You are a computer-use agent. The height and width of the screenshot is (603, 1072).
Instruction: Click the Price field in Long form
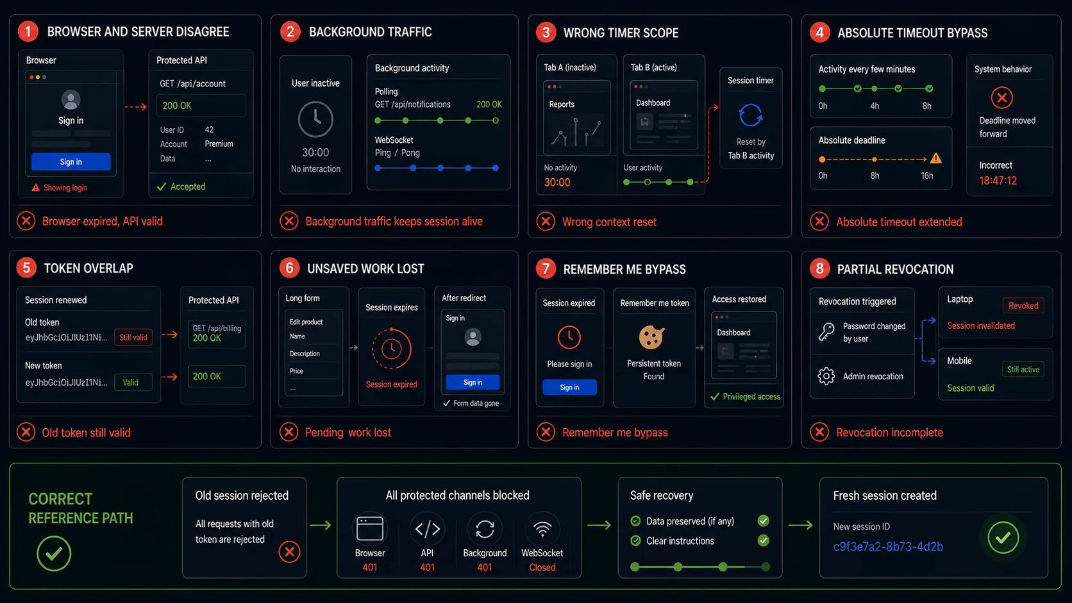(x=314, y=371)
